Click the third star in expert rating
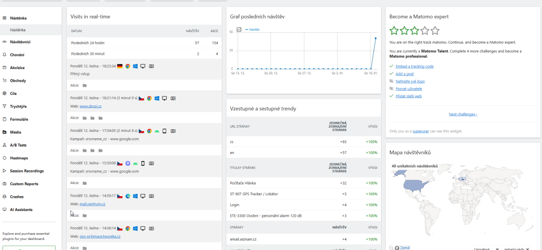The image size is (542, 250). [x=414, y=31]
